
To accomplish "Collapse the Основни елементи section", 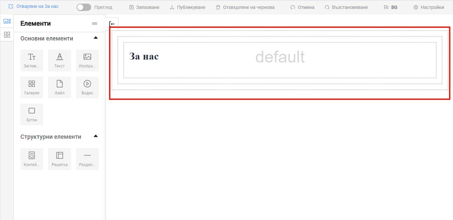I will (x=95, y=38).
